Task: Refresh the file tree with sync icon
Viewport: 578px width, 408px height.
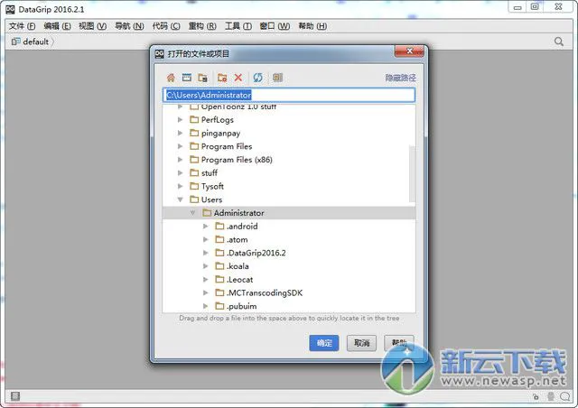Action: tap(258, 78)
